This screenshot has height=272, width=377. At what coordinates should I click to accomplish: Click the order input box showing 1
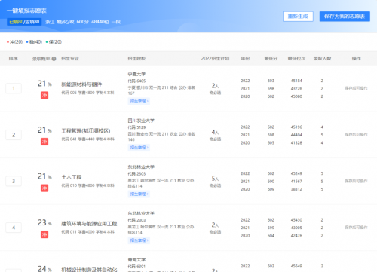[14, 88]
